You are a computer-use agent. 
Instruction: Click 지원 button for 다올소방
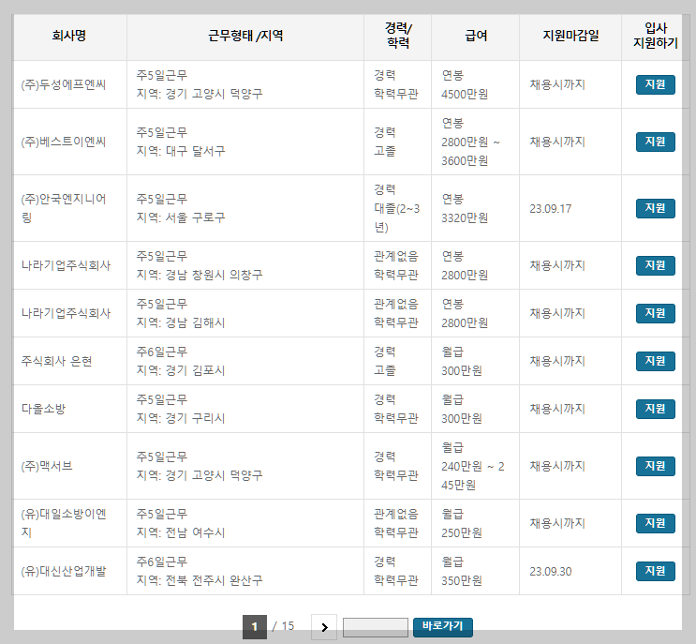coord(655,409)
